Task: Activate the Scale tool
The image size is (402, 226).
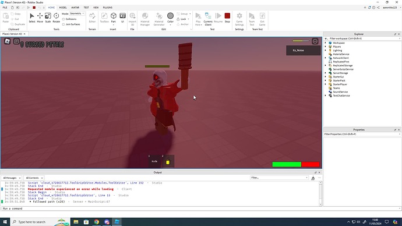Action: pyautogui.click(x=48, y=17)
